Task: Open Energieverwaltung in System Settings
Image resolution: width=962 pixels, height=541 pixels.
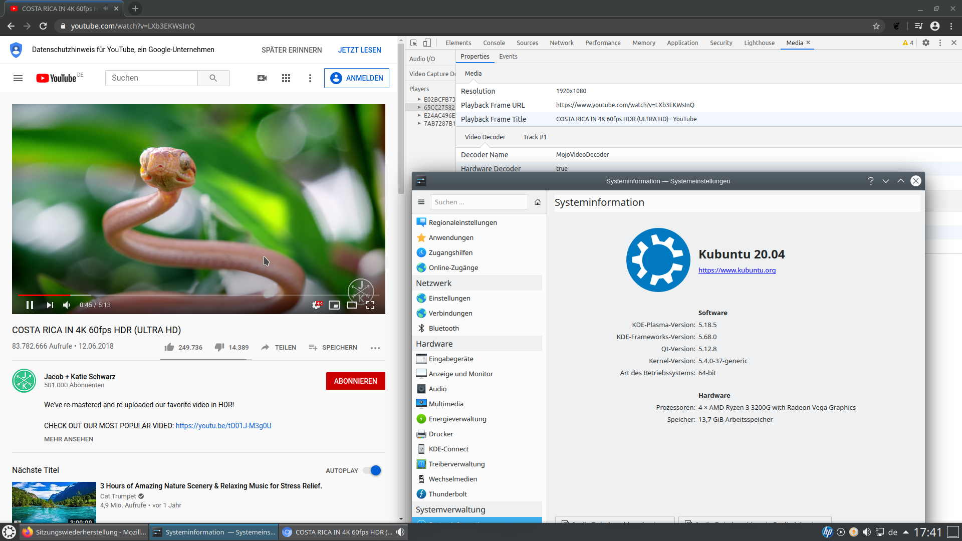Action: [x=476, y=419]
